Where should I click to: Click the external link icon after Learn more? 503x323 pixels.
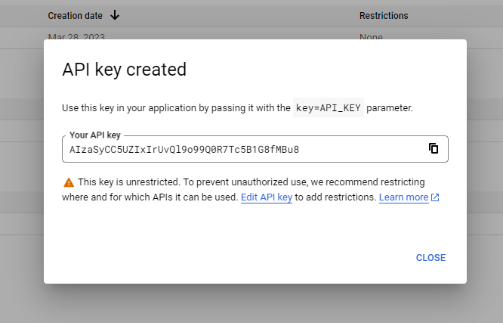(435, 197)
